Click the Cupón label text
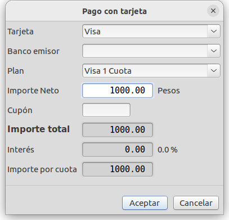 (x=20, y=110)
